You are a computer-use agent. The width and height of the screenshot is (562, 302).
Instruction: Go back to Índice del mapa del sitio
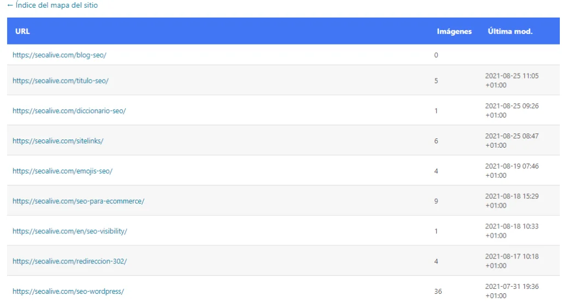point(52,5)
